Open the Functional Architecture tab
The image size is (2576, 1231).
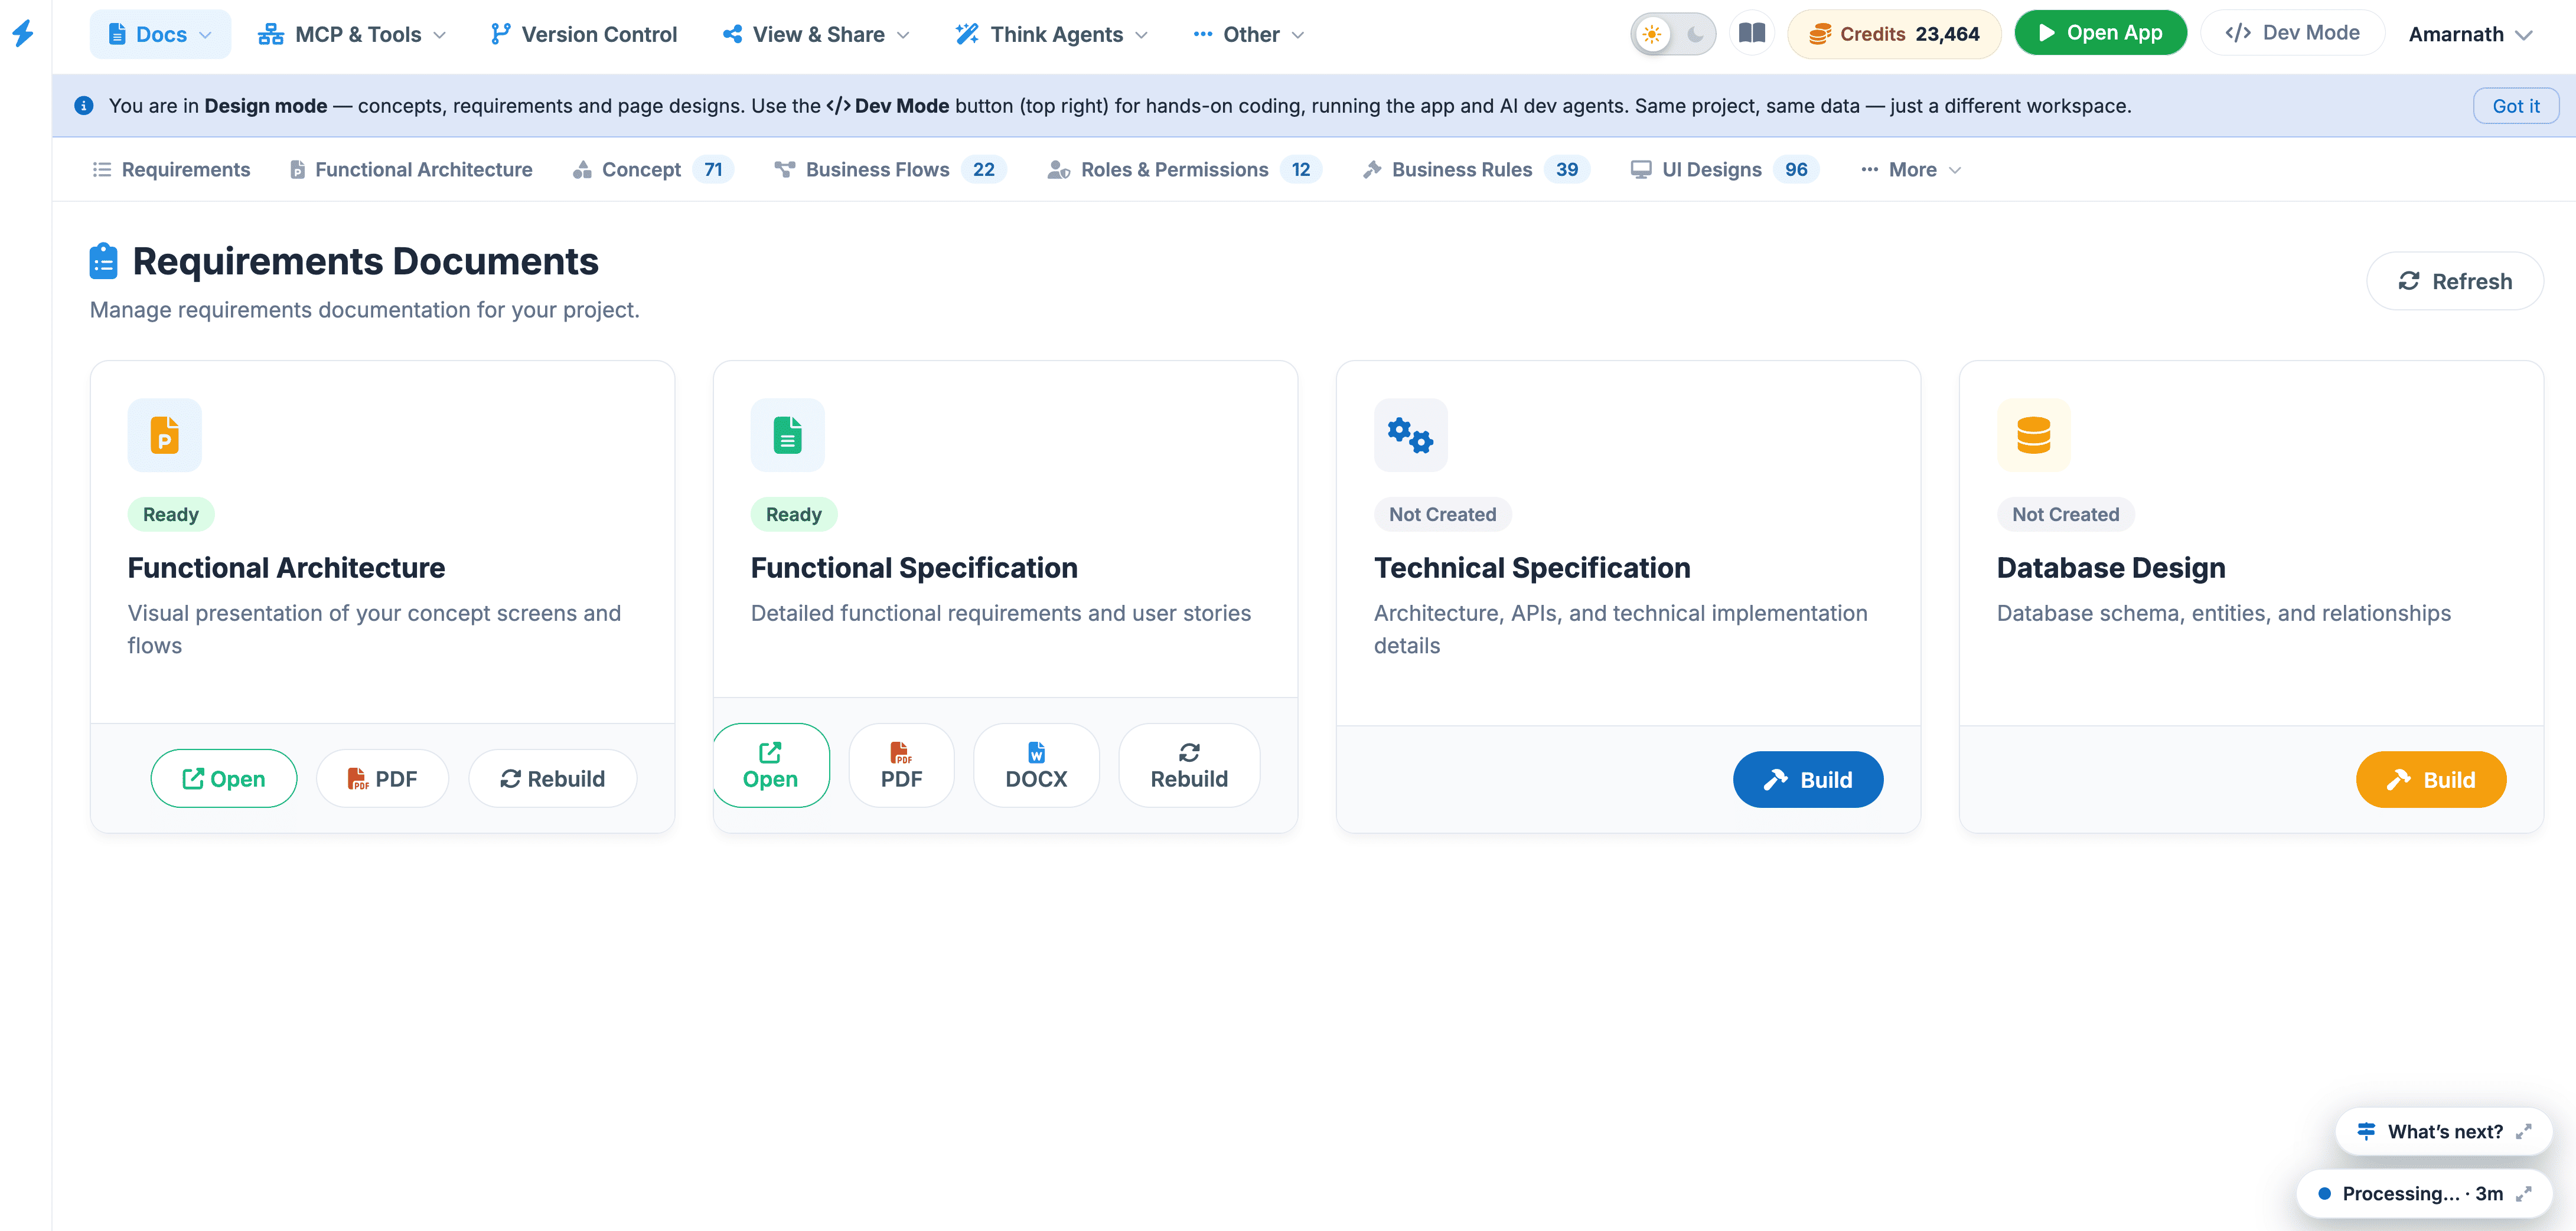(411, 170)
